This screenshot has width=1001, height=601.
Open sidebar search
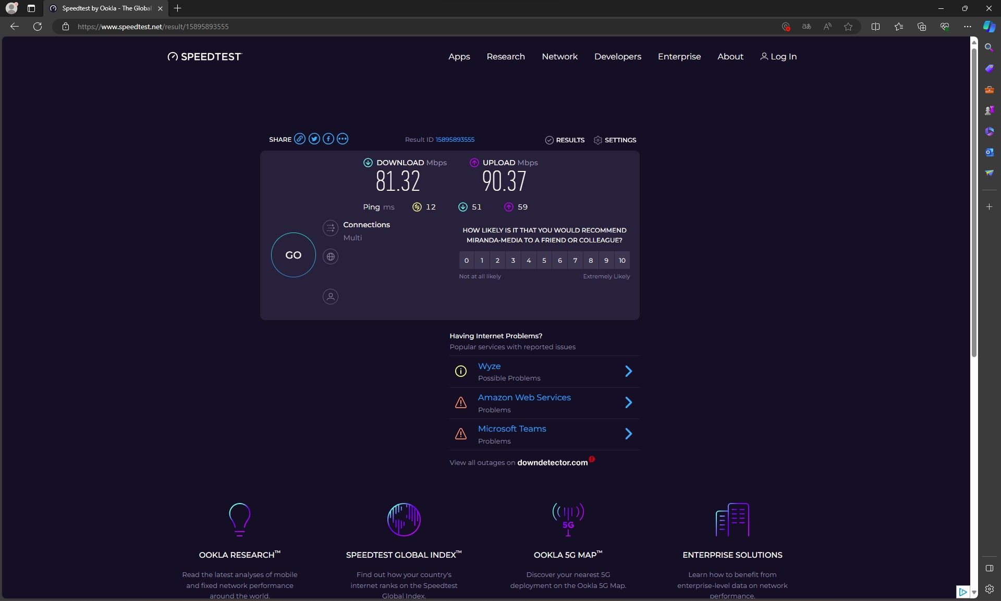[989, 47]
